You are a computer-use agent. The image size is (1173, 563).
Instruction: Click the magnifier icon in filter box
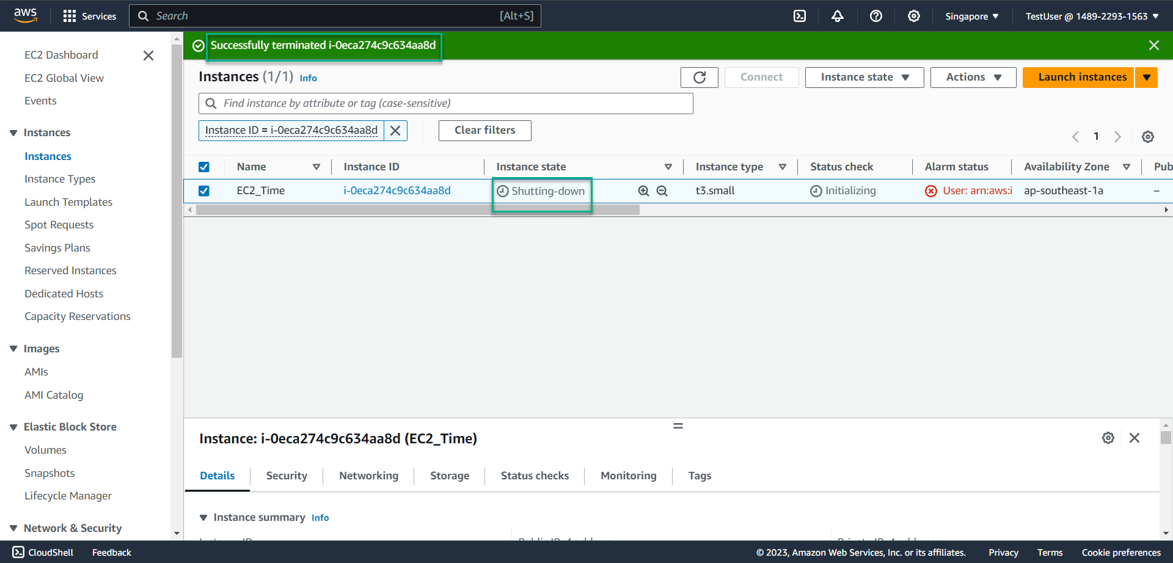[211, 103]
